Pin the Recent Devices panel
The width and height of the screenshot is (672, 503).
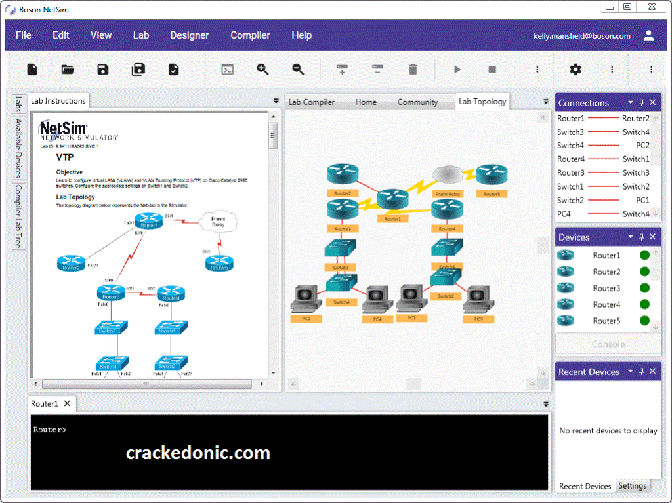pos(642,371)
